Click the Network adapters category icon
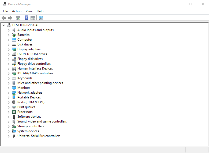This screenshot has height=153, width=209. click(x=14, y=93)
